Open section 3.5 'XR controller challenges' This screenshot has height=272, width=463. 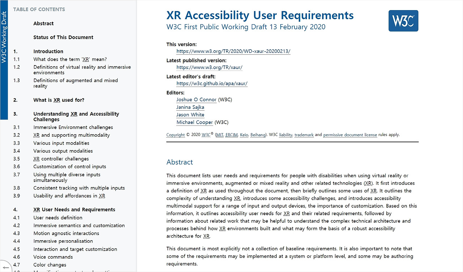(x=61, y=158)
